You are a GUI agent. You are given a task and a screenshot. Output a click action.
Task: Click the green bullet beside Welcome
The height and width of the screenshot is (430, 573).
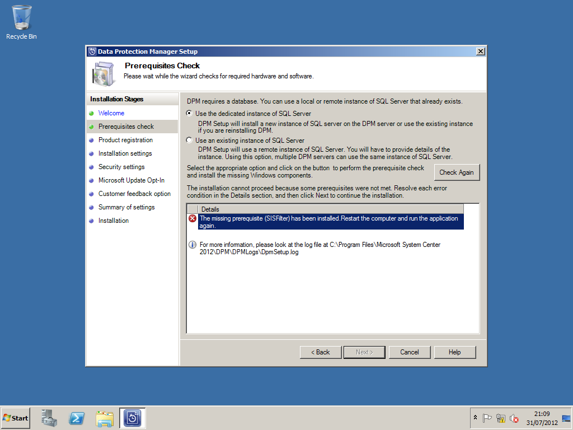click(91, 113)
